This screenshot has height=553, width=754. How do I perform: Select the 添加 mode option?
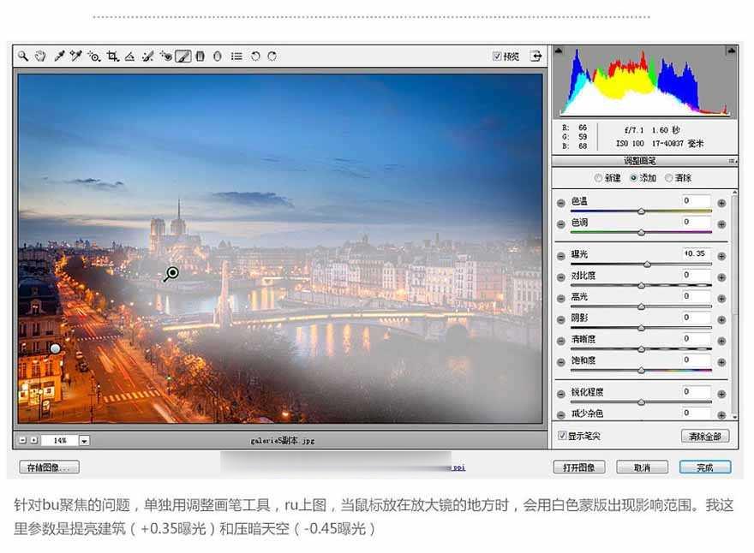pos(634,177)
